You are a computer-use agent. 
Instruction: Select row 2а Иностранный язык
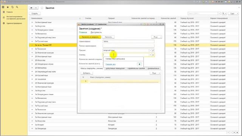[133, 22]
